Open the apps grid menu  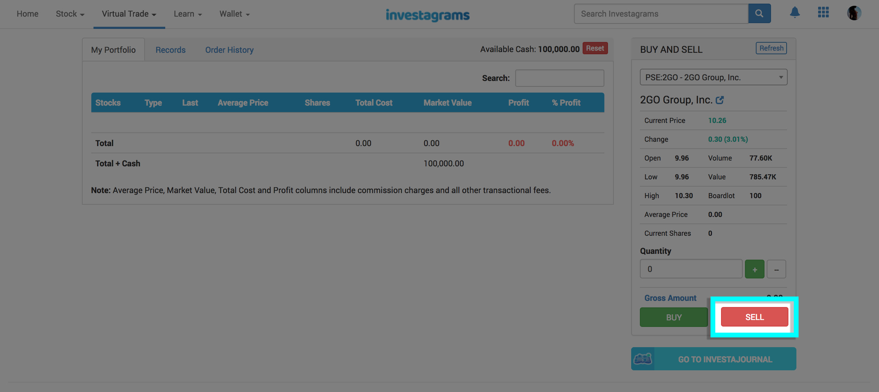point(823,12)
